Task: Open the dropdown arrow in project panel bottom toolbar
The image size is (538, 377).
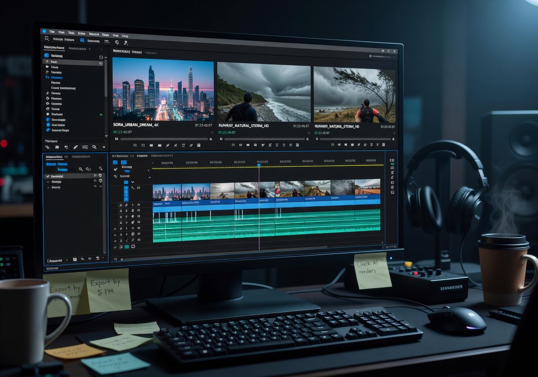Action: pyautogui.click(x=104, y=147)
